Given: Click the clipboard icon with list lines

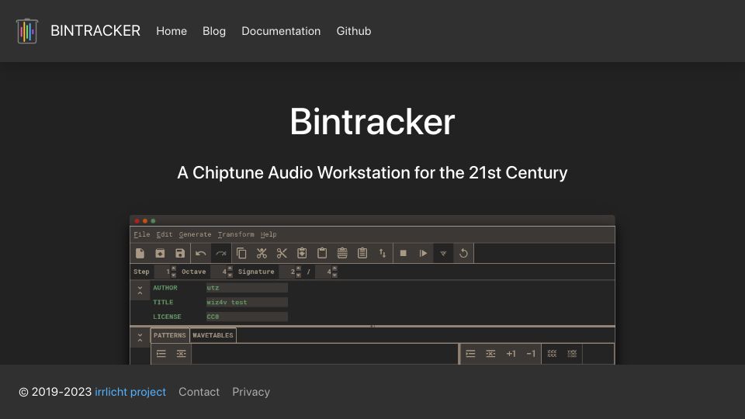Looking at the screenshot, I should [x=362, y=253].
